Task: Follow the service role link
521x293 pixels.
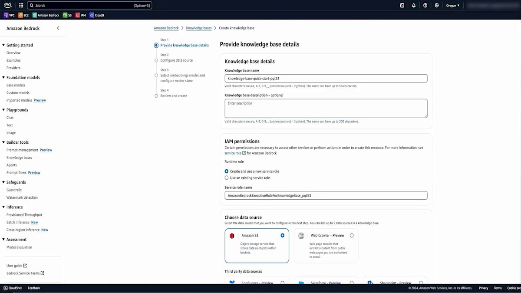Action: click(233, 153)
